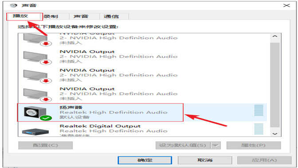Select the 扬声器 device name

pos(71,107)
